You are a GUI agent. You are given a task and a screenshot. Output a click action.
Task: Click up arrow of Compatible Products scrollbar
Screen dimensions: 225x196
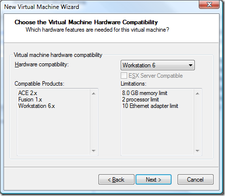(93, 94)
